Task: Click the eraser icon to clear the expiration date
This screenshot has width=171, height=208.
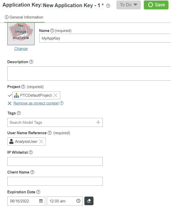Action: tap(89, 201)
